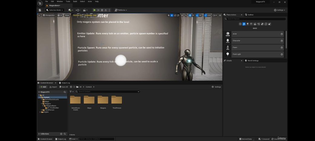Toggle rotation snapping in the viewport toolbar
315x141 pixels.
click(197, 15)
